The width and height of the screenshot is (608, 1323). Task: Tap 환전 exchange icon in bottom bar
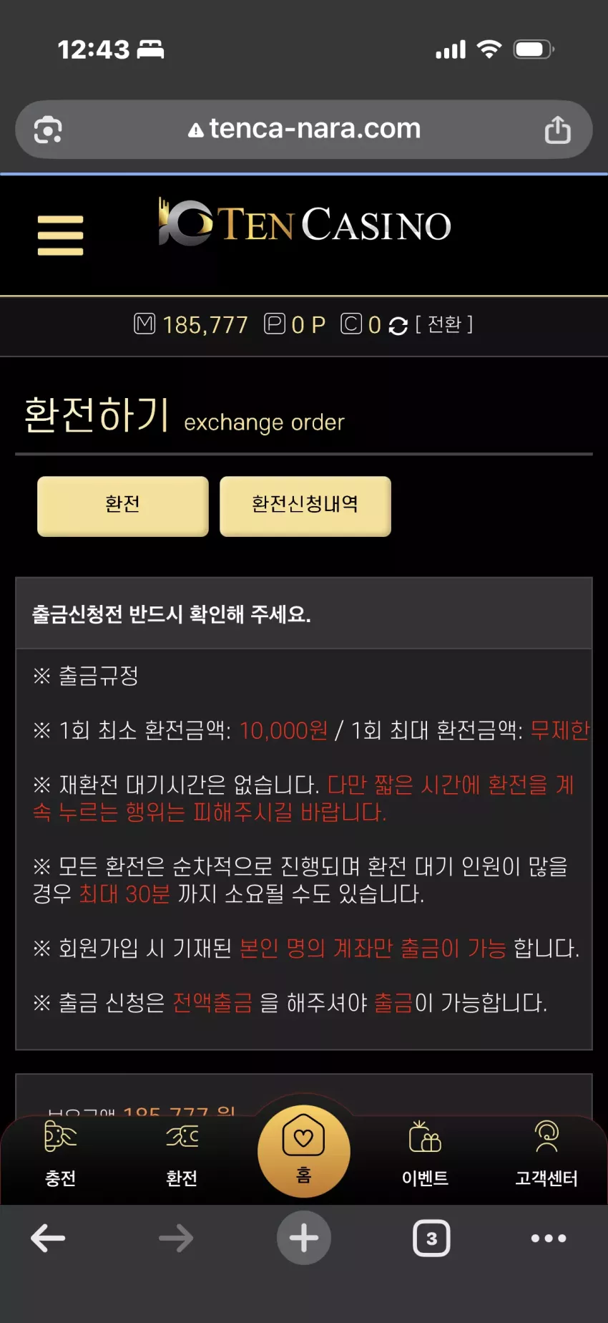pyautogui.click(x=182, y=1155)
